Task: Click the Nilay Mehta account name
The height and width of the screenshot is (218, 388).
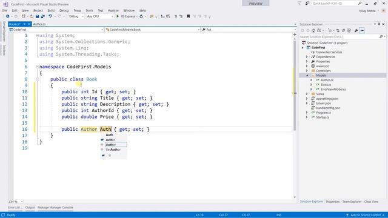Action: click(367, 11)
